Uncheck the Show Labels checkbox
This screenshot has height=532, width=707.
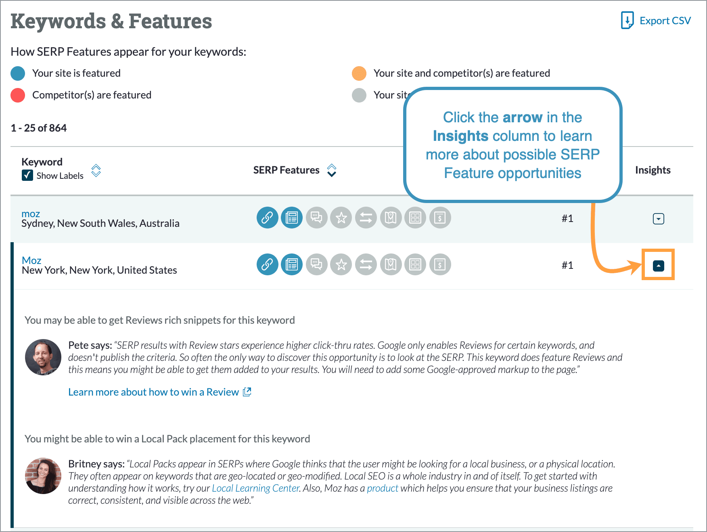pos(27,176)
